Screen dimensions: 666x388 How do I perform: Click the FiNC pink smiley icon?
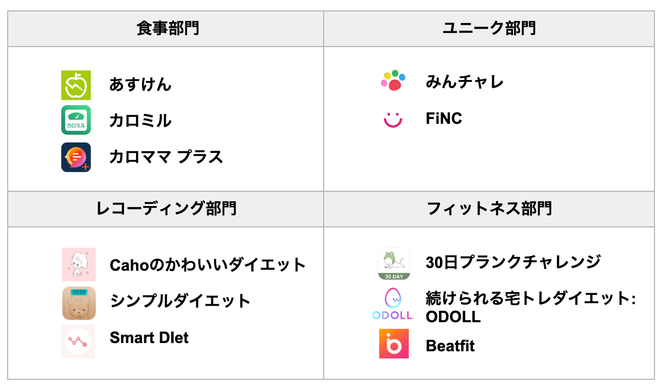pyautogui.click(x=393, y=119)
